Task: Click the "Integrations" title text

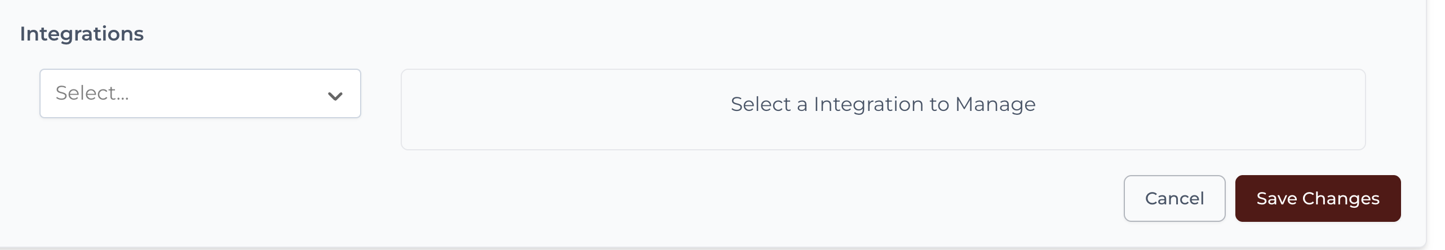Action: pyautogui.click(x=82, y=34)
